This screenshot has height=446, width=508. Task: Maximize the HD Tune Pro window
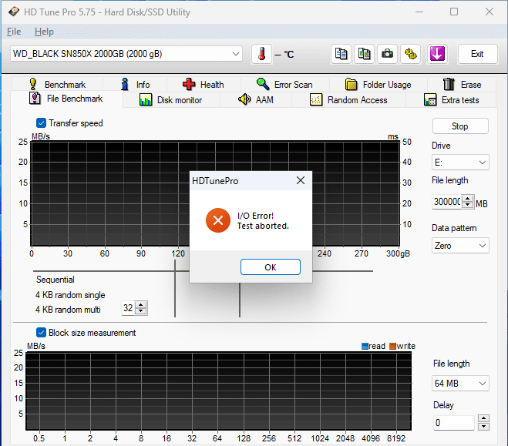454,12
